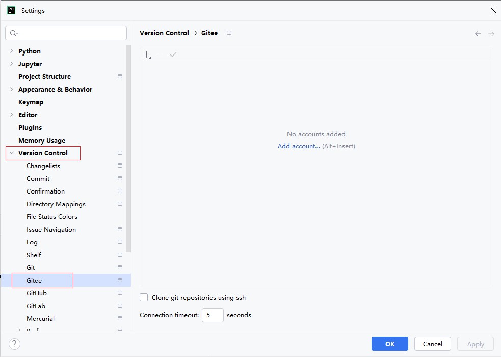Click the Add account... link
The height and width of the screenshot is (357, 501).
[299, 146]
